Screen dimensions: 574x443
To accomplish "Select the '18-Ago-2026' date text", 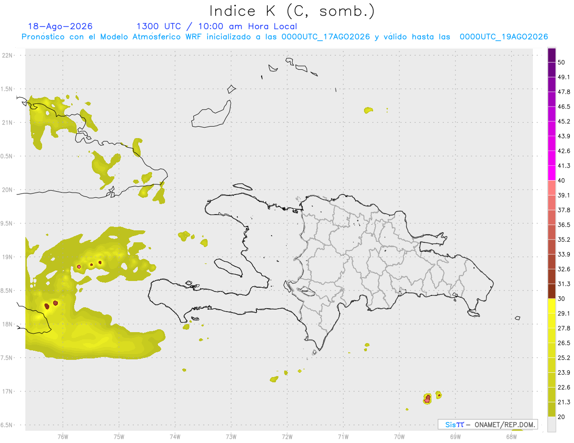I will [x=60, y=26].
